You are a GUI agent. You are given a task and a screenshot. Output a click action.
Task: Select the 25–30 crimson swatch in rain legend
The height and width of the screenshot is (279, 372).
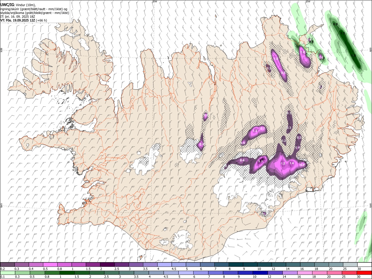click(349, 273)
